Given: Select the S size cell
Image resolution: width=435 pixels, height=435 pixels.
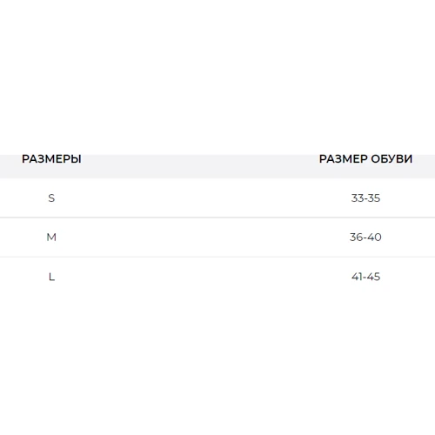Looking at the screenshot, I should coord(51,198).
